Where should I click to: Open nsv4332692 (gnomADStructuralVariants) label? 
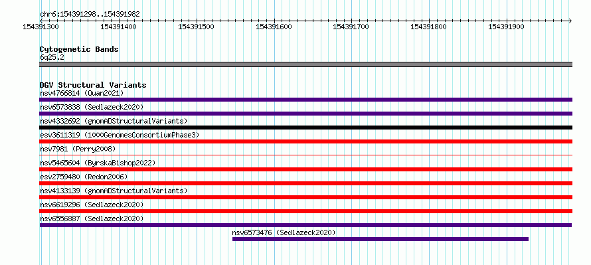(114, 121)
